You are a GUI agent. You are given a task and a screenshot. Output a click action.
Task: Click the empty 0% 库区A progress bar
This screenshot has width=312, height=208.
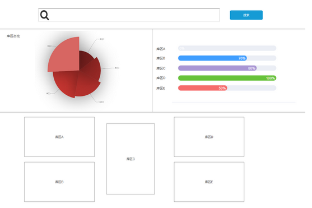pos(227,48)
